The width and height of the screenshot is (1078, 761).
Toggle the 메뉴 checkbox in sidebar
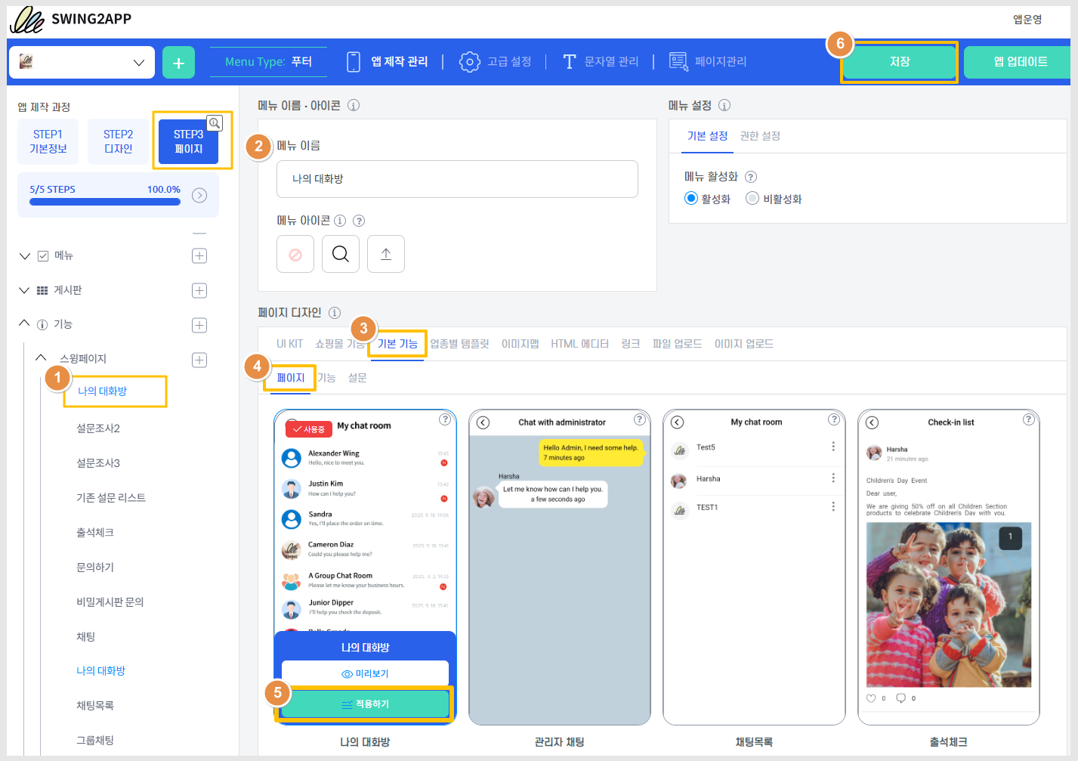pos(43,256)
